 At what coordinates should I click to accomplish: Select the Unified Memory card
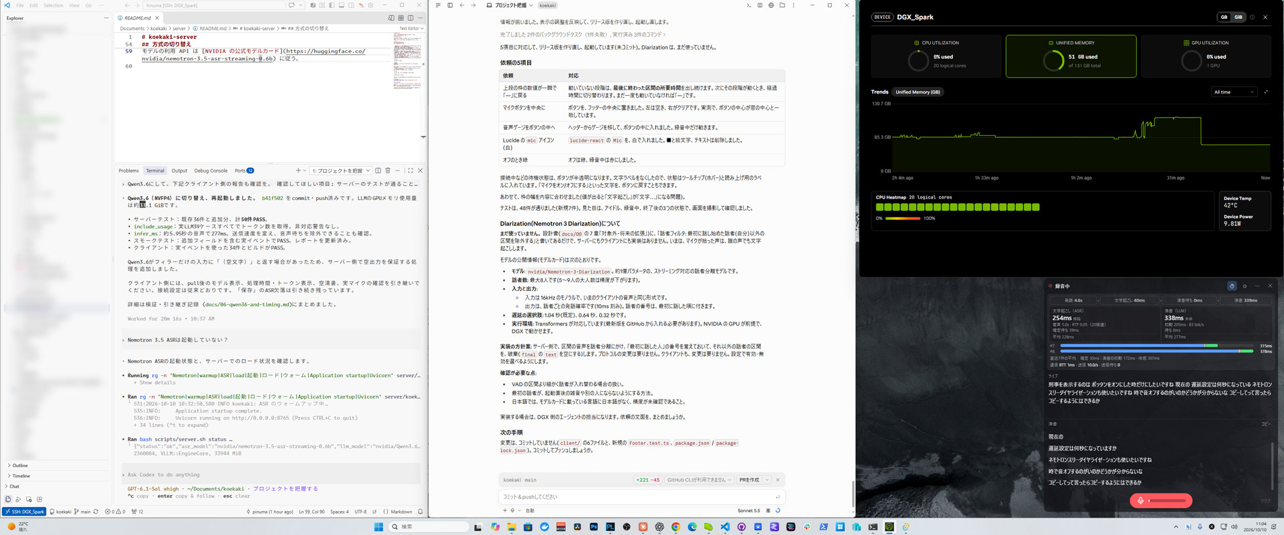click(x=1071, y=56)
